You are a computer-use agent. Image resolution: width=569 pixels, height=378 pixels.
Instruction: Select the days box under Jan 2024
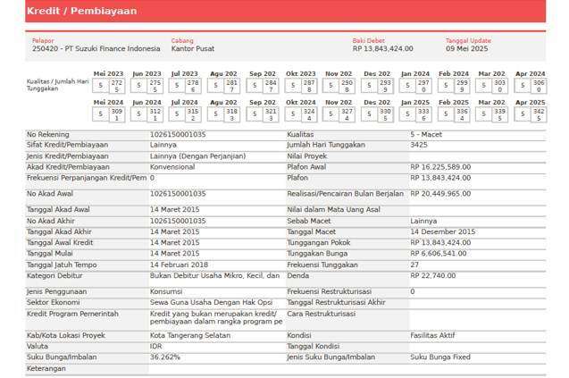(423, 86)
